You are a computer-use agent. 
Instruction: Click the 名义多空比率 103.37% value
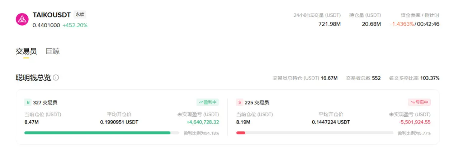click(x=430, y=78)
